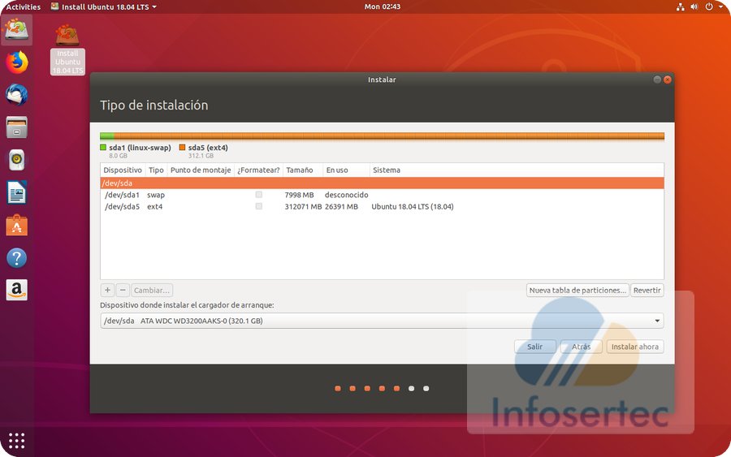The height and width of the screenshot is (457, 731).
Task: Open the Activities overview
Action: pyautogui.click(x=23, y=6)
